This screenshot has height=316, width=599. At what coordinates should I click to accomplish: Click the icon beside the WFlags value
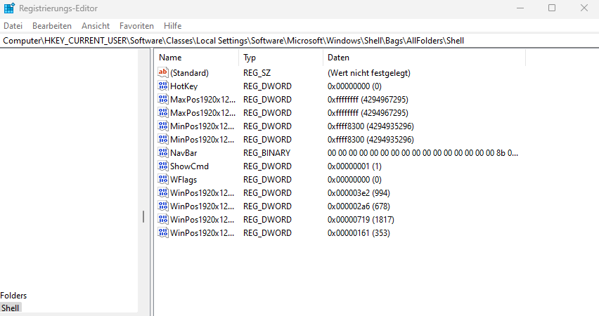[x=163, y=179]
